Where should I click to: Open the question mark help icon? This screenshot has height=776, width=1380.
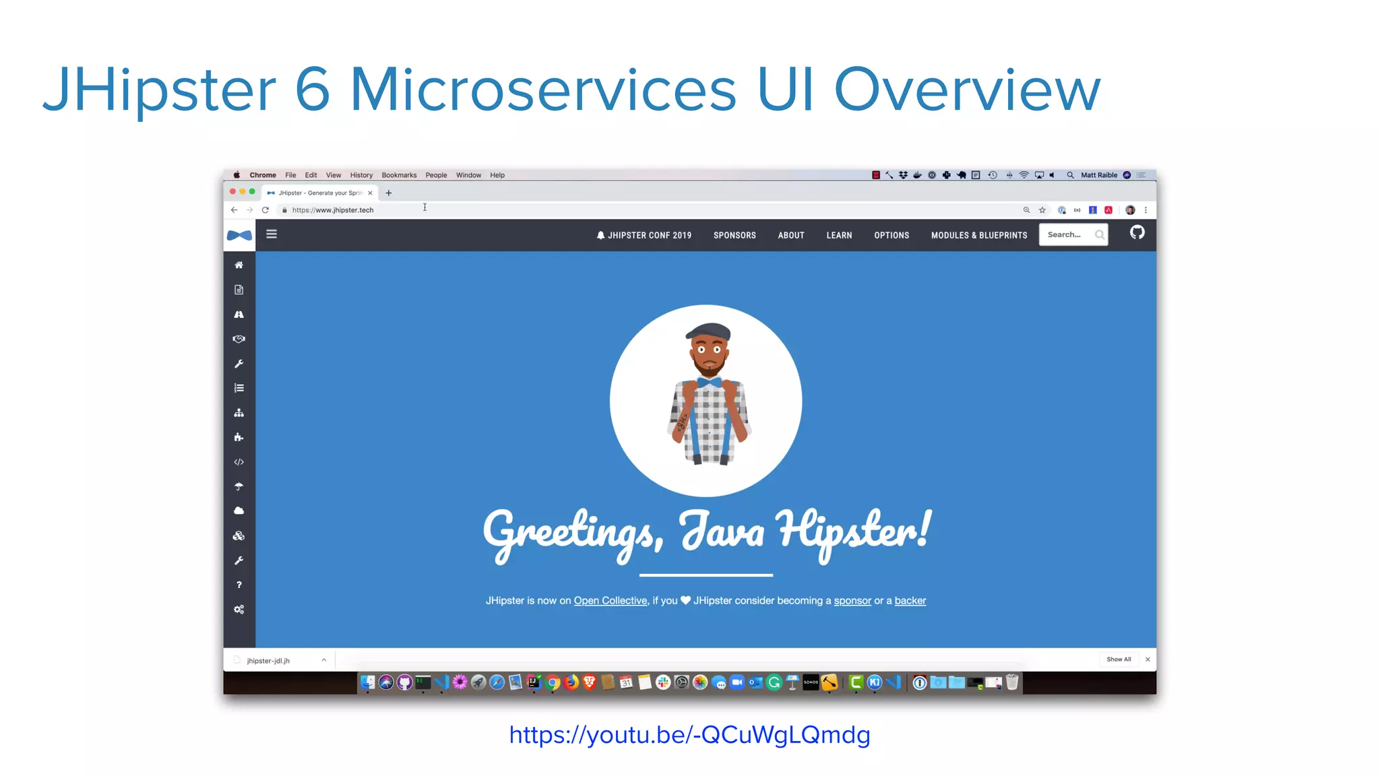pyautogui.click(x=239, y=585)
